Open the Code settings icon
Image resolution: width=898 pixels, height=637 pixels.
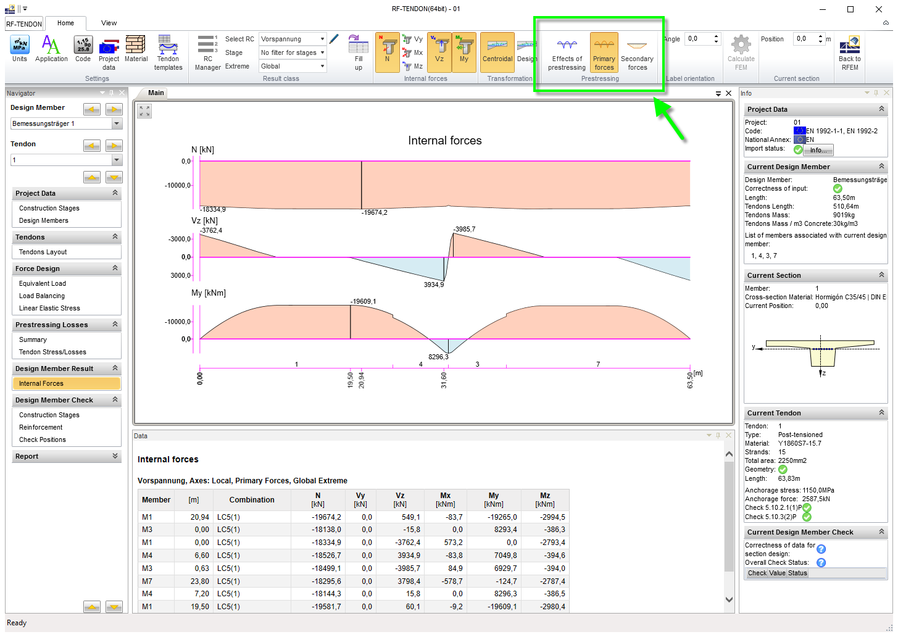83,49
